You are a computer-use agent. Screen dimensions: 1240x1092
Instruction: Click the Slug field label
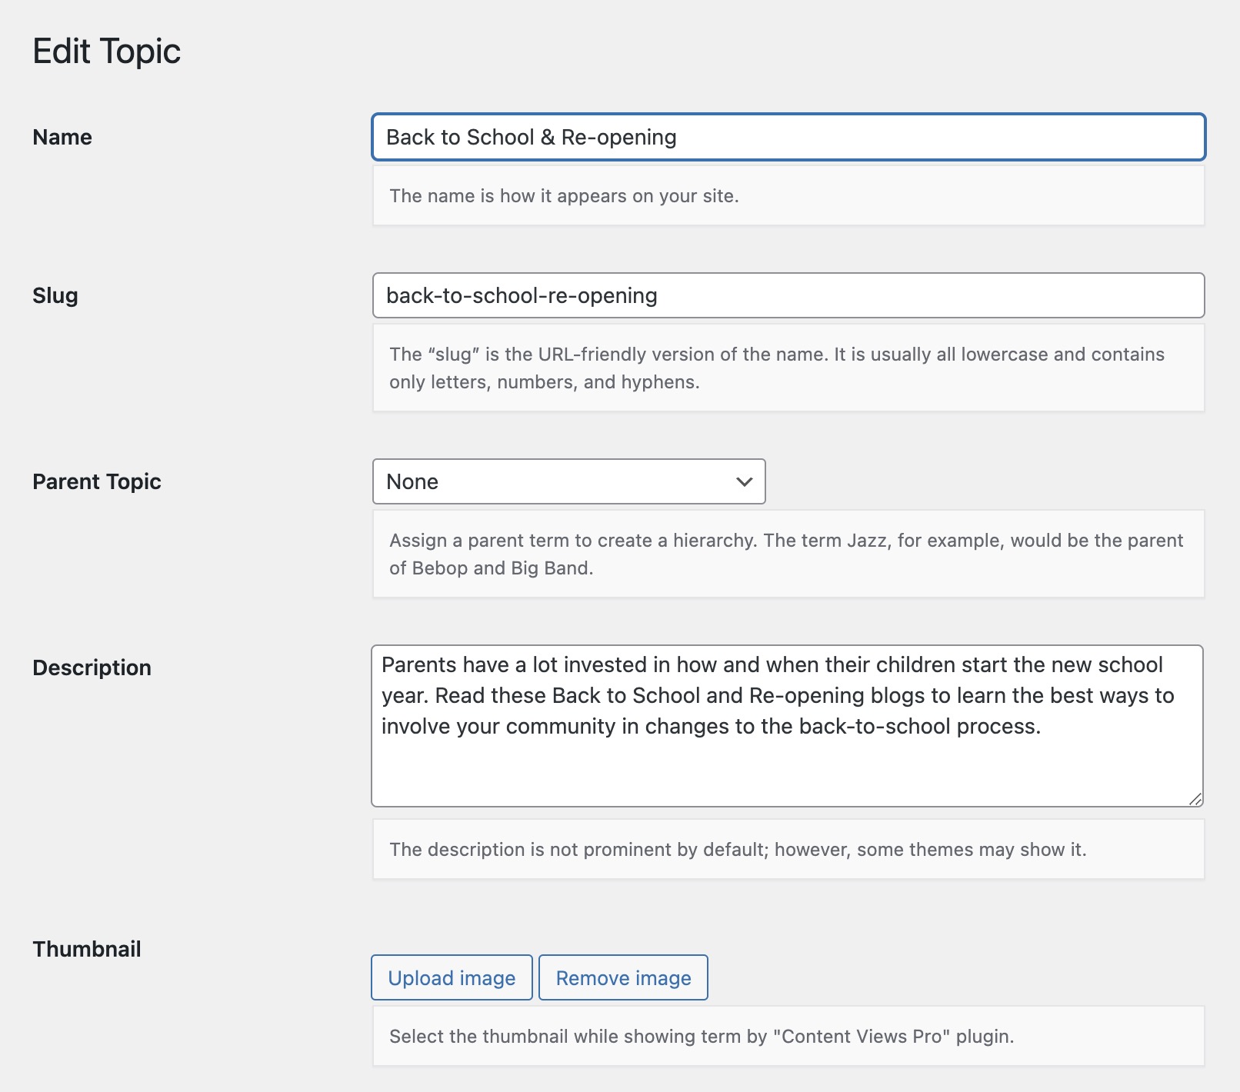[55, 295]
